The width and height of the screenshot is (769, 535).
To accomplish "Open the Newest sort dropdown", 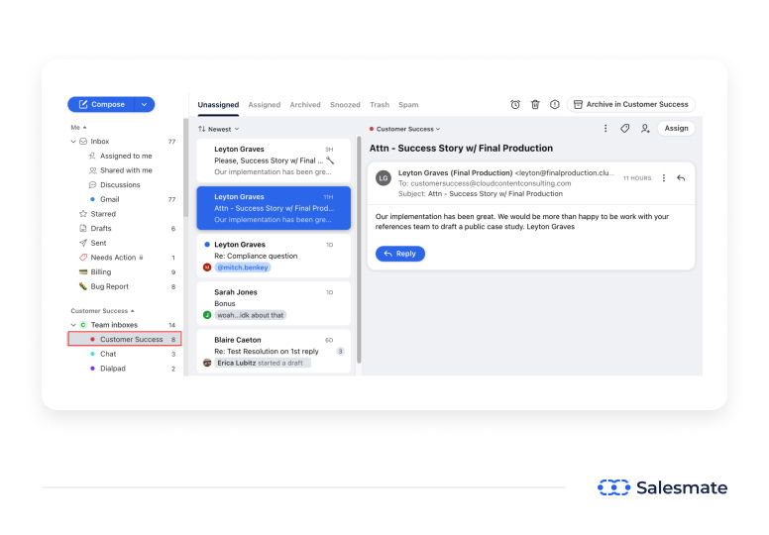I will tap(219, 129).
